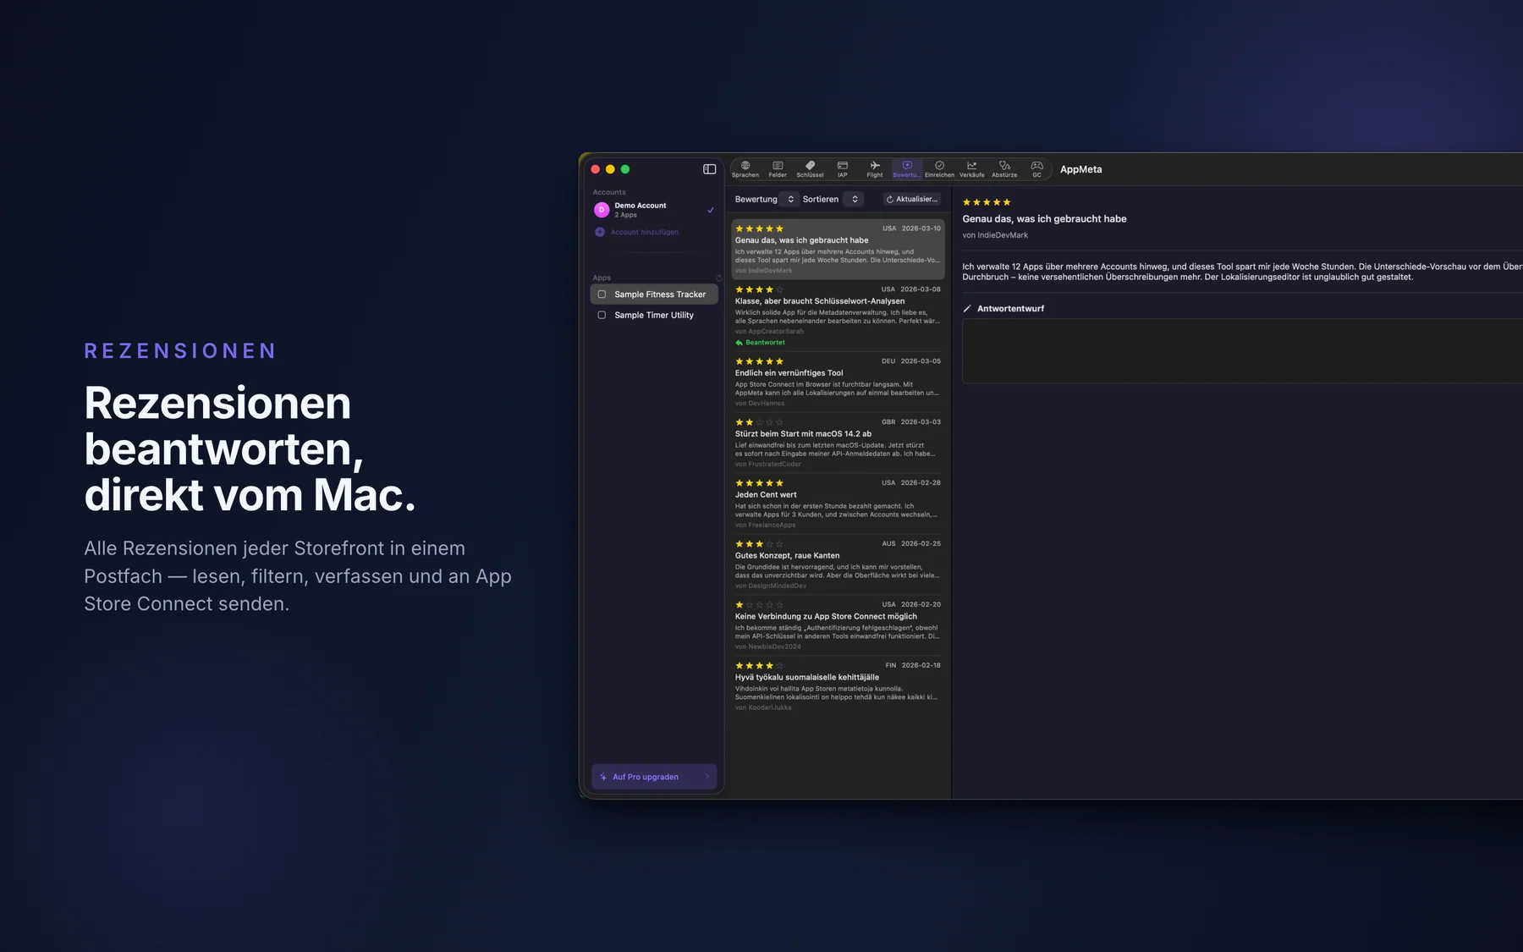This screenshot has height=952, width=1523.
Task: Open review "Endlich ein vernünftiges Tool"
Action: pyautogui.click(x=838, y=382)
